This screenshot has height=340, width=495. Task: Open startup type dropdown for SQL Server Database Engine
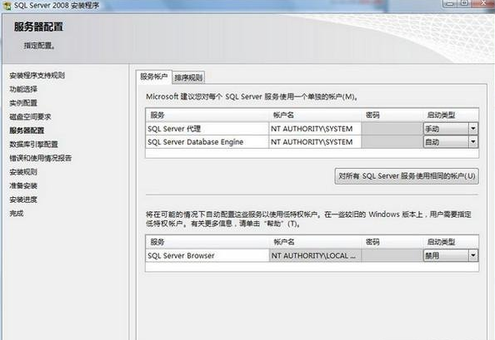(472, 141)
